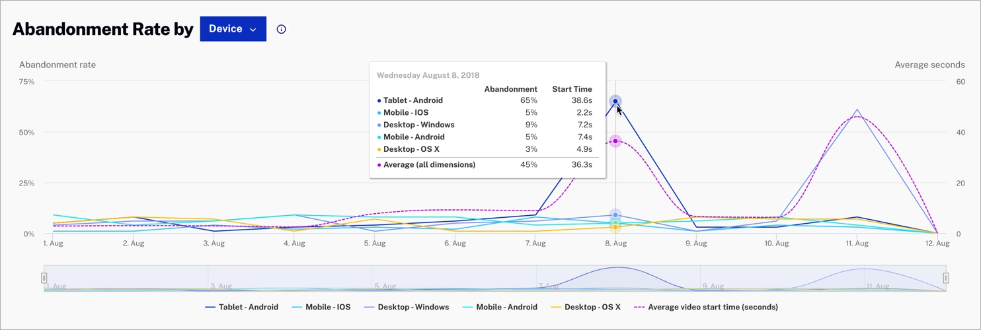
Task: Click the purple average marker on 8. Aug
Action: [x=615, y=141]
